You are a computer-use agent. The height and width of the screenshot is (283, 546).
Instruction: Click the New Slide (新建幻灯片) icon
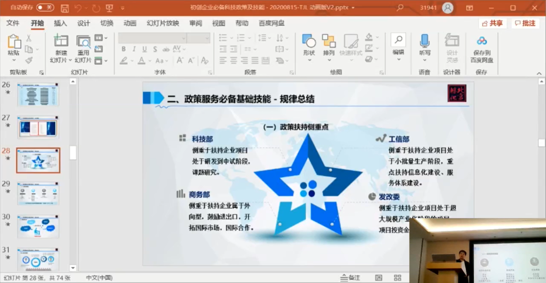coord(61,41)
